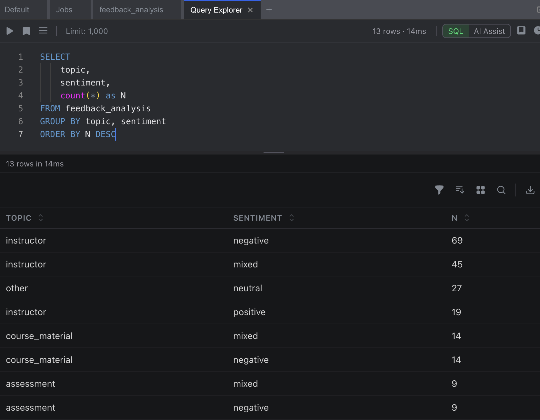Open query history clock icon
The image size is (540, 420).
point(537,30)
